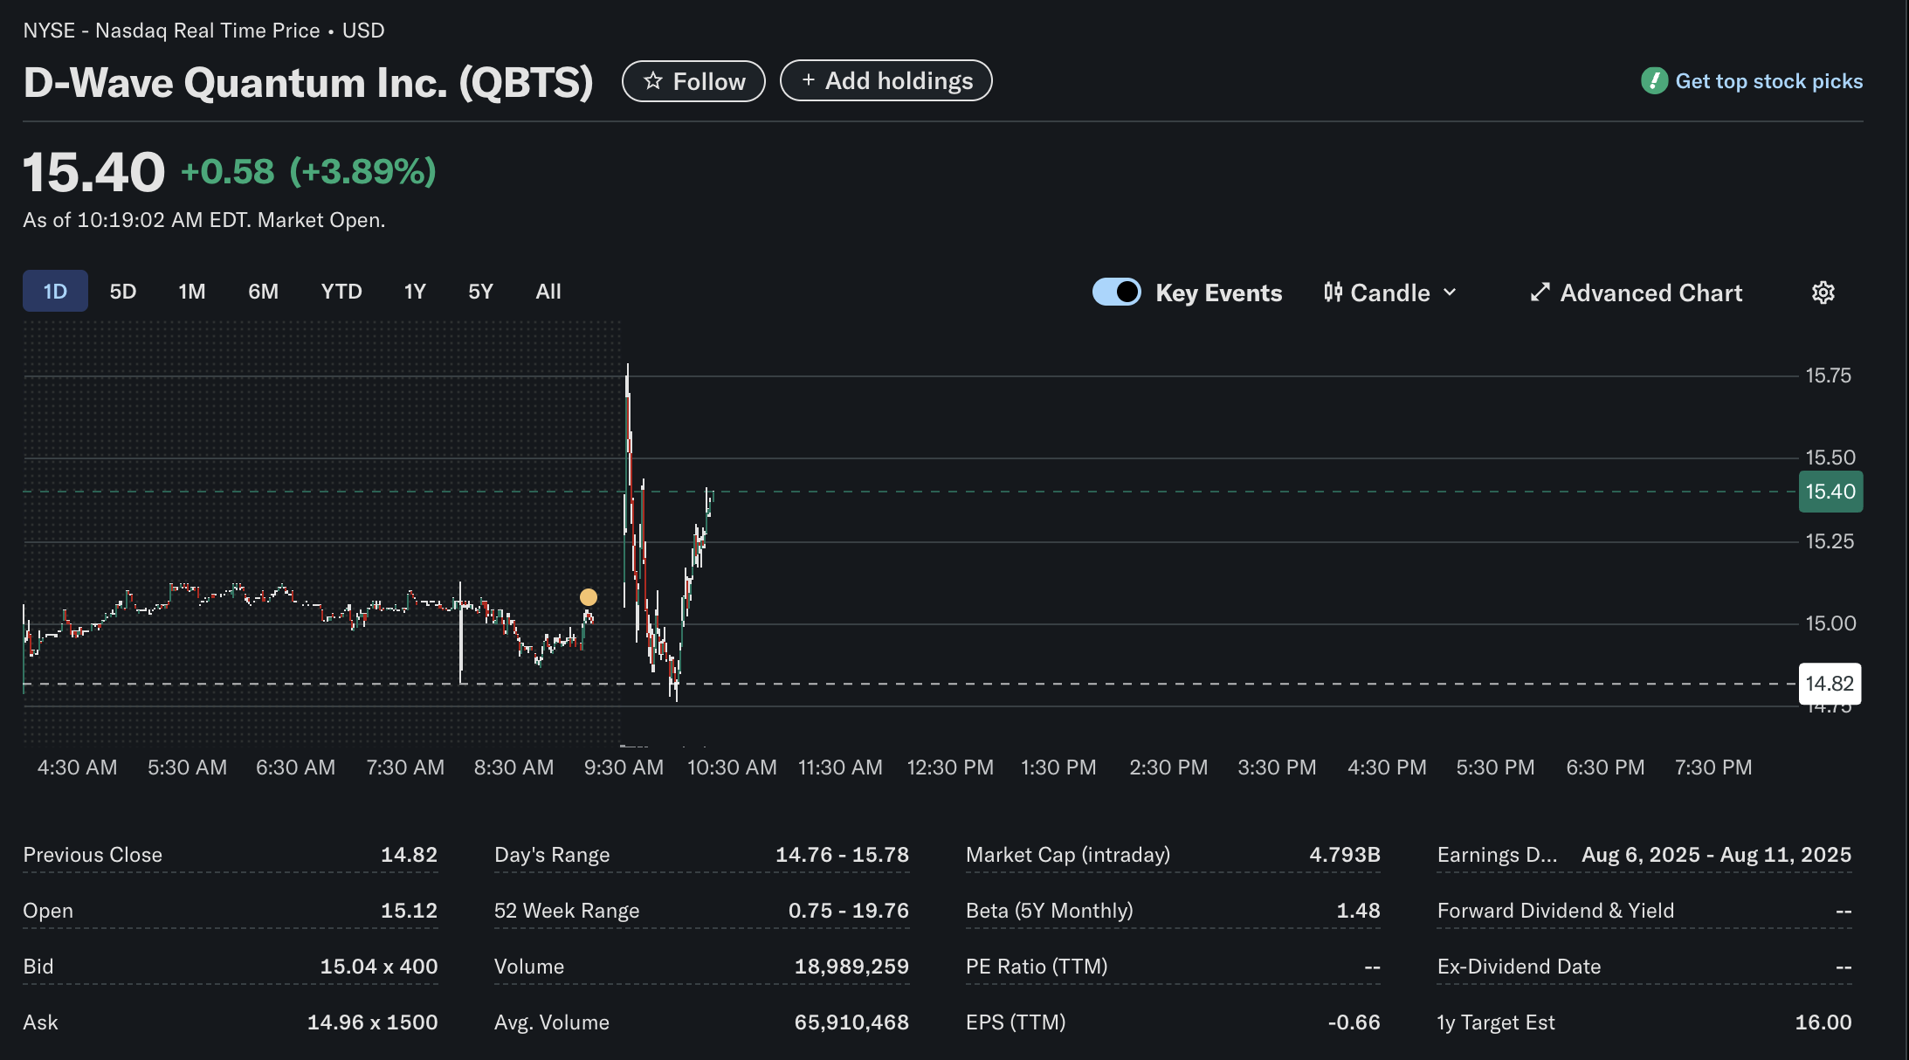Click the 14.82 previous close tag on axis

click(1830, 684)
